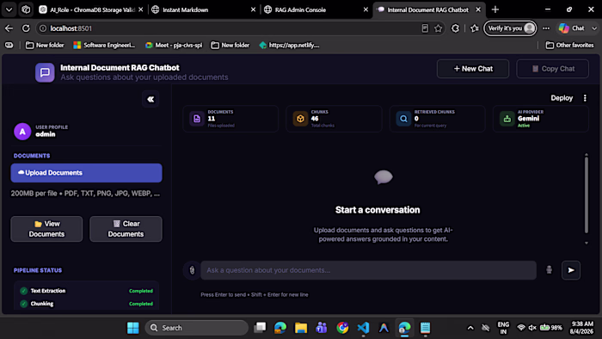Start a New Chat

coord(473,69)
